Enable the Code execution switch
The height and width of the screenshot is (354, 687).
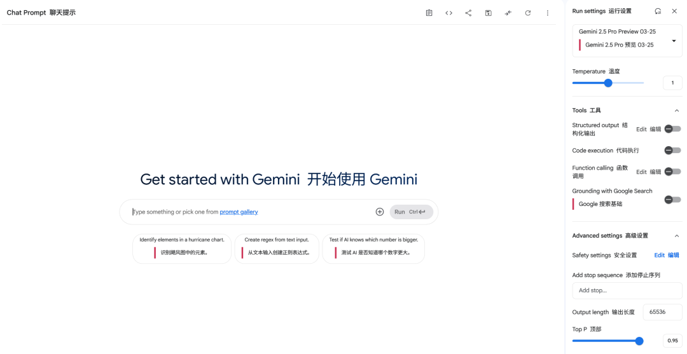tap(672, 150)
